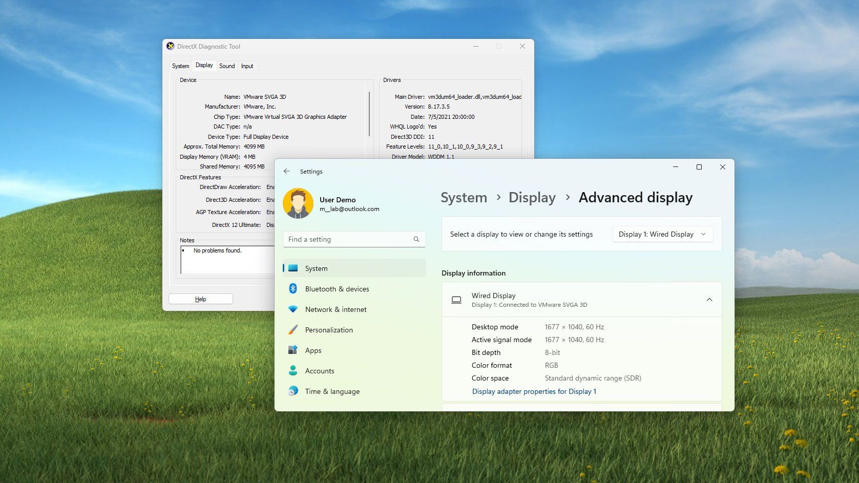The image size is (859, 483).
Task: Collapse the Wired Display information section
Action: (709, 300)
